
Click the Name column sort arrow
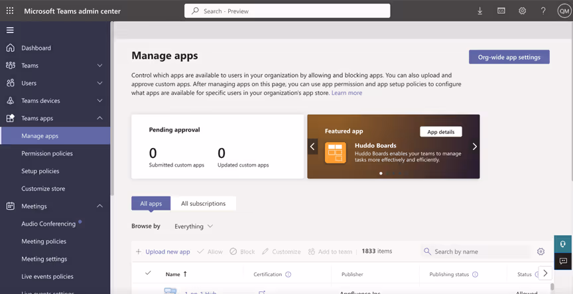tap(185, 274)
